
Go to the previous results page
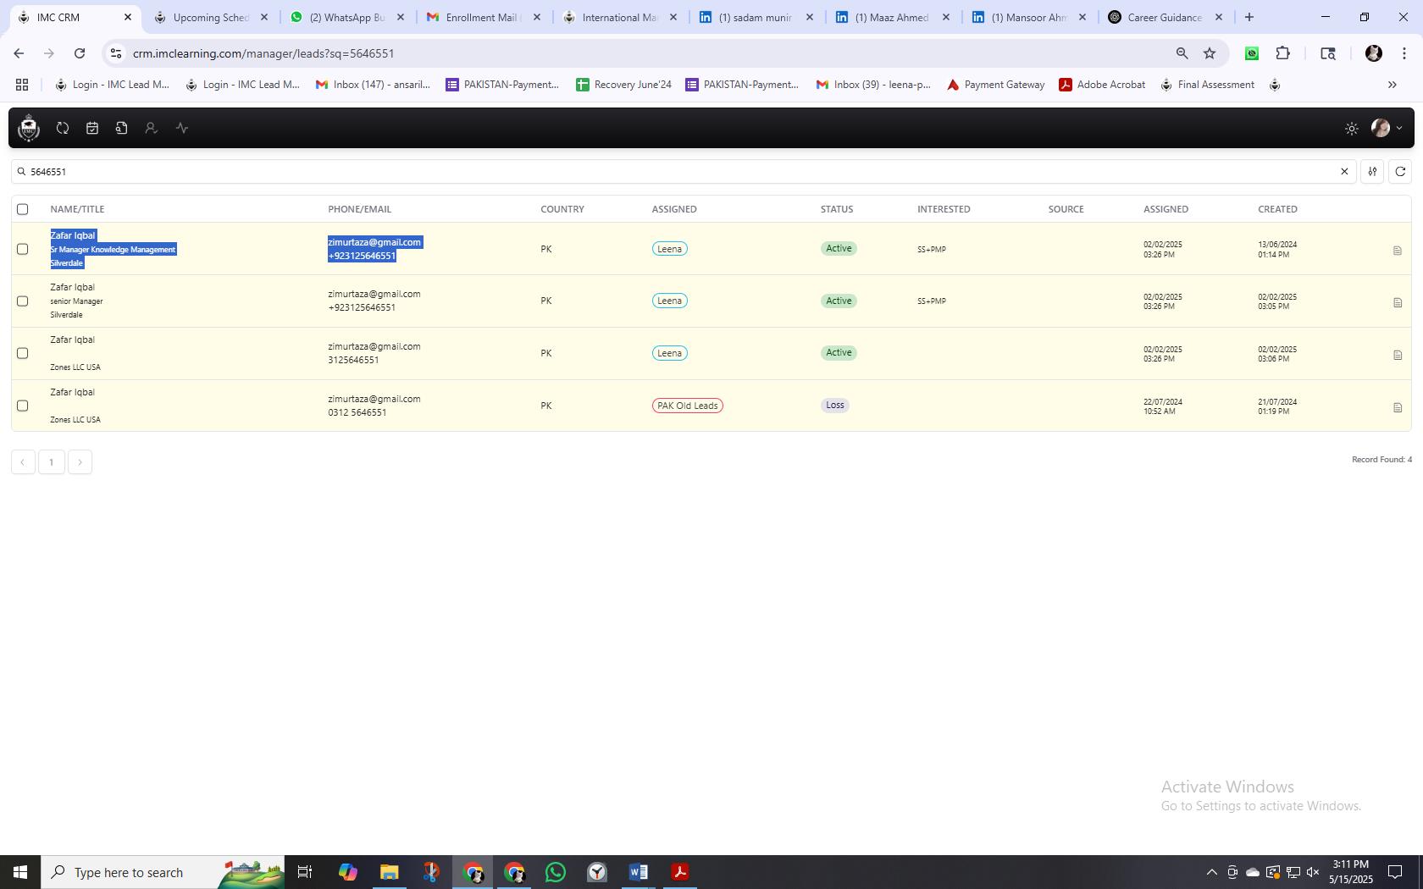tap(23, 462)
